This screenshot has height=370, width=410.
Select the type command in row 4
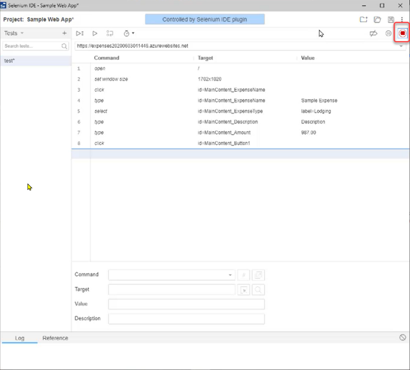(99, 100)
